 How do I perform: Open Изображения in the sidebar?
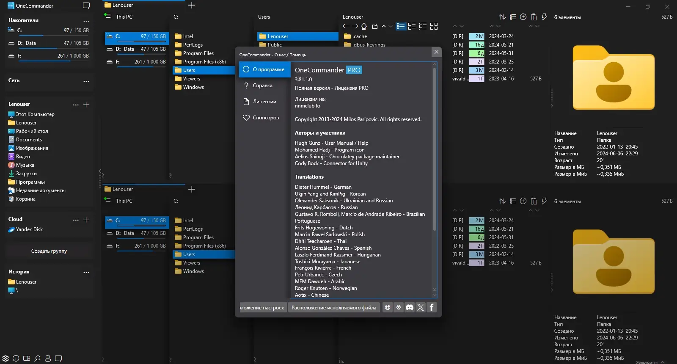coord(28,148)
